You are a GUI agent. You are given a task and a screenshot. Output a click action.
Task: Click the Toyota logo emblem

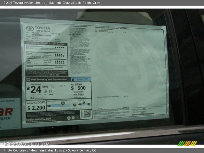(30, 28)
